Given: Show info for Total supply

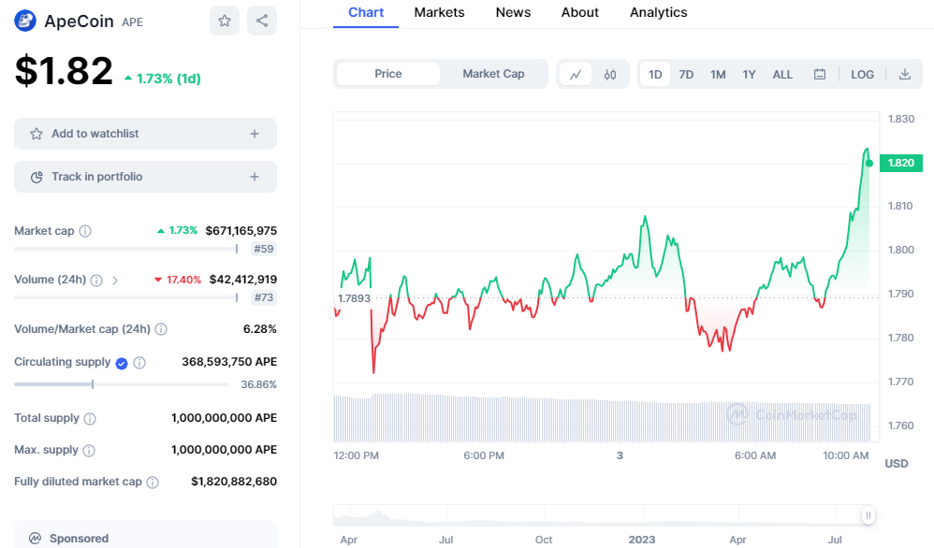Looking at the screenshot, I should click(90, 419).
